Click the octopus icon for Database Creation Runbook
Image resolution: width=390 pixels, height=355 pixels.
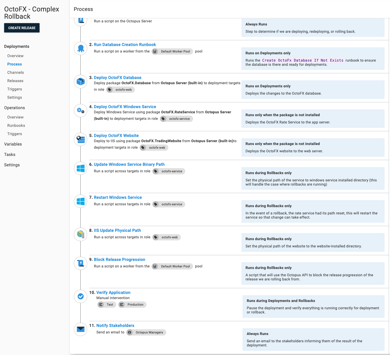(81, 49)
